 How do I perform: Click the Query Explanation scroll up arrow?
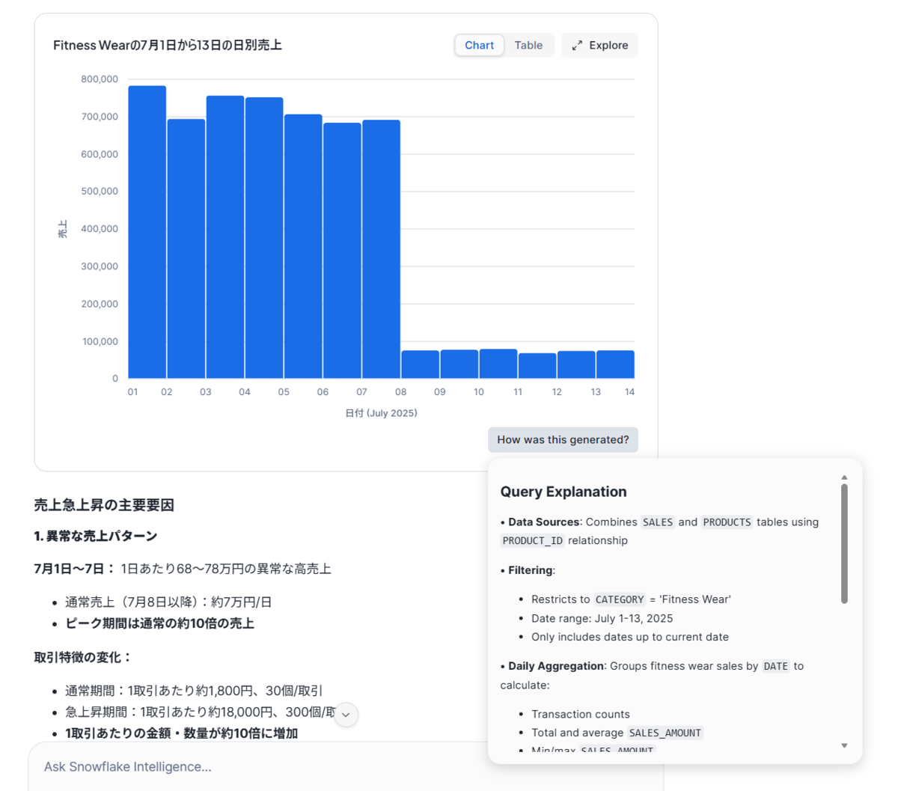point(844,477)
